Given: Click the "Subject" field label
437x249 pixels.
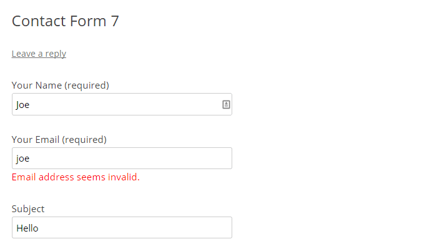Looking at the screenshot, I should [x=28, y=209].
